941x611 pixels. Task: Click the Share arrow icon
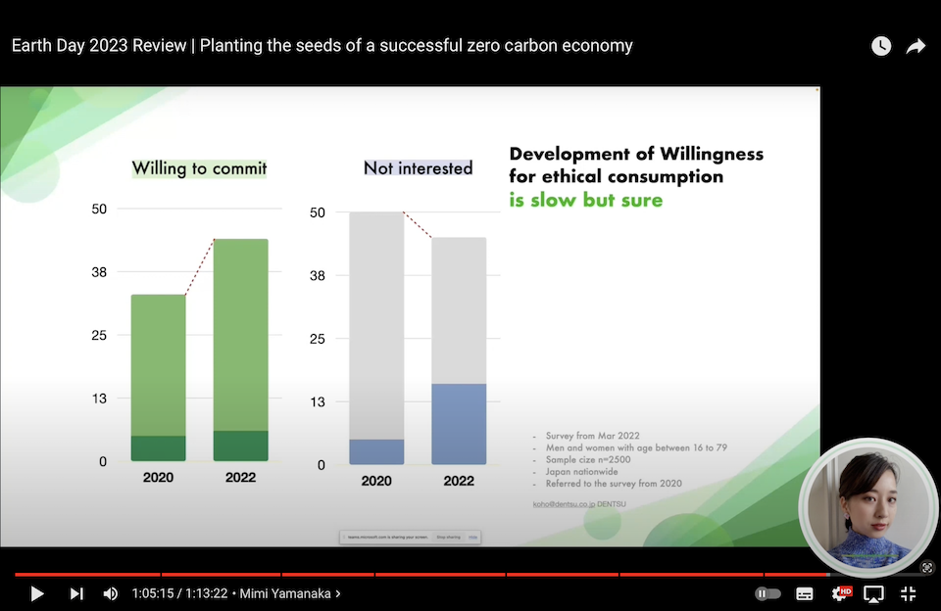[916, 46]
